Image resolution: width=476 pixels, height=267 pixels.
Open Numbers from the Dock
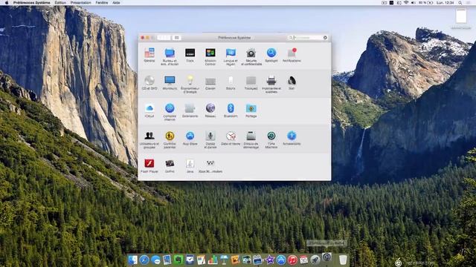(213, 260)
